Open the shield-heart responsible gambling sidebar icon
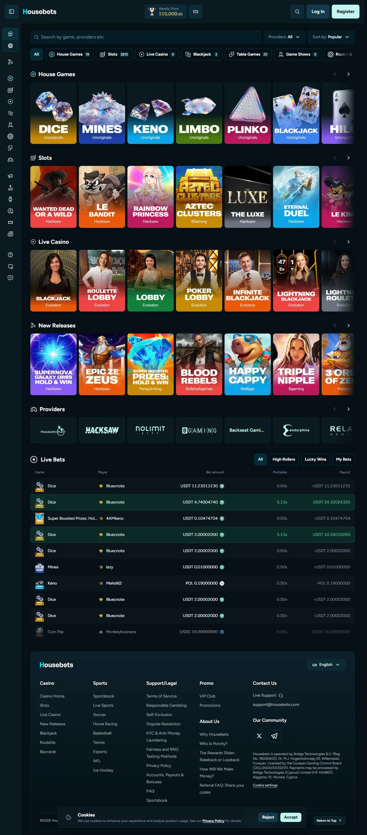367x835 pixels. coord(10,266)
